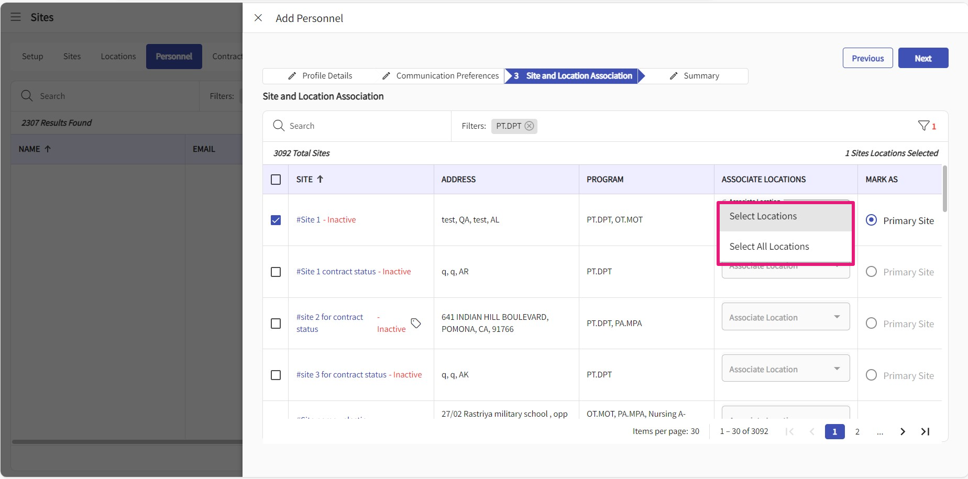968x479 pixels.
Task: Click the search magnifier in Site association
Action: pyautogui.click(x=279, y=126)
